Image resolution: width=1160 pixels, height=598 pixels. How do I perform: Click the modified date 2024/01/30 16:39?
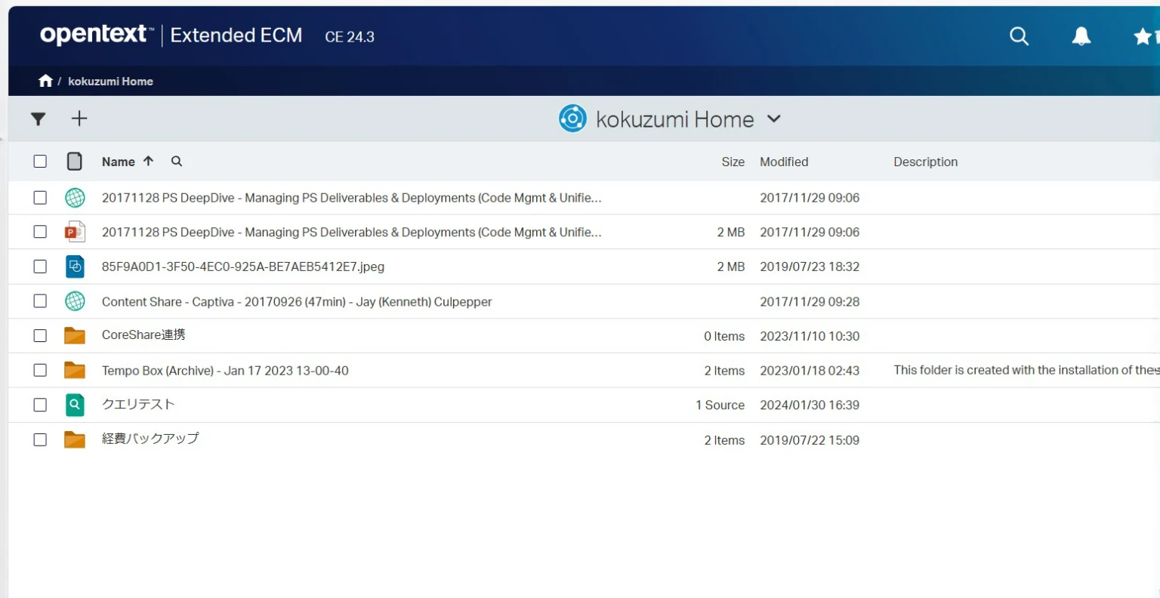coord(810,405)
